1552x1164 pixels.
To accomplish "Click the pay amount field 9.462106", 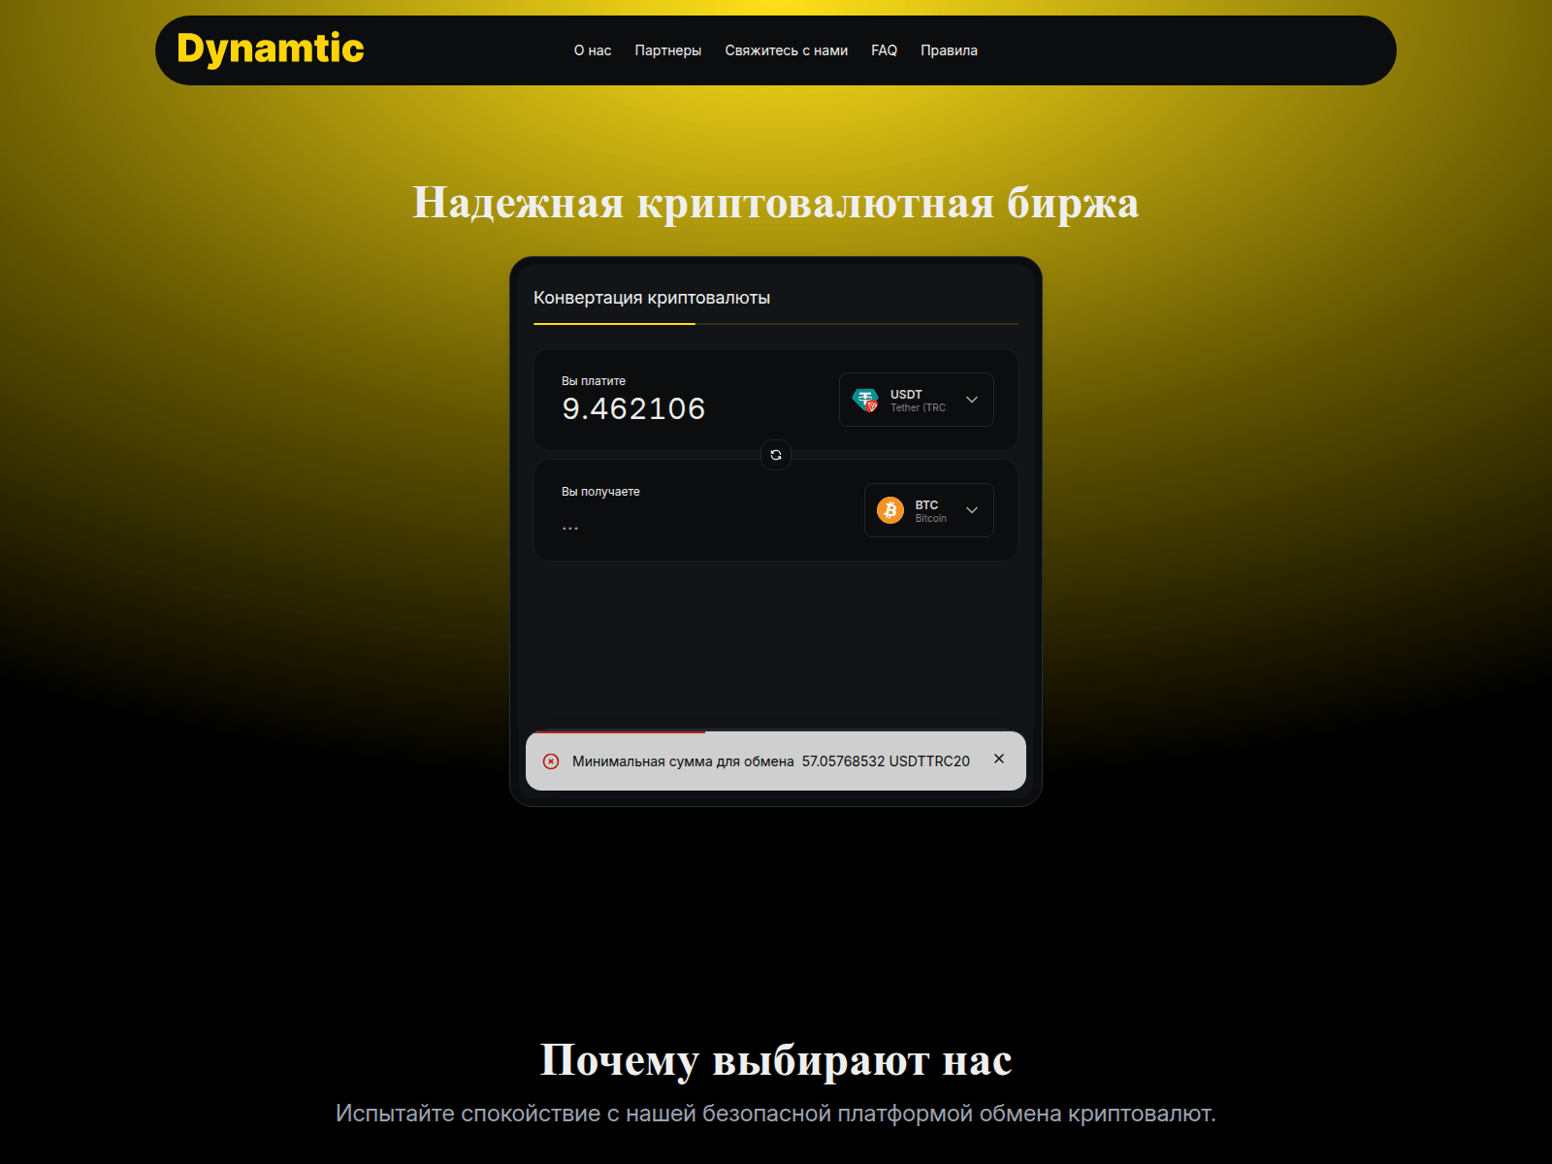I will (633, 408).
